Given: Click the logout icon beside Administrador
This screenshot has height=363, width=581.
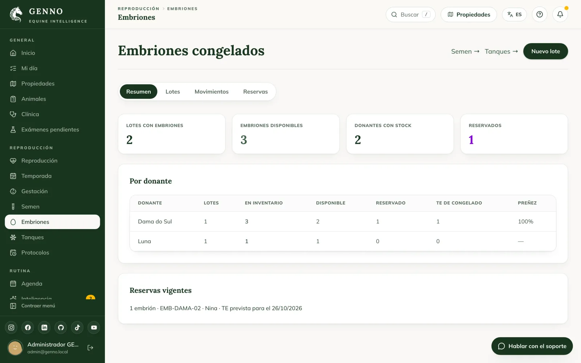Looking at the screenshot, I should [x=90, y=348].
